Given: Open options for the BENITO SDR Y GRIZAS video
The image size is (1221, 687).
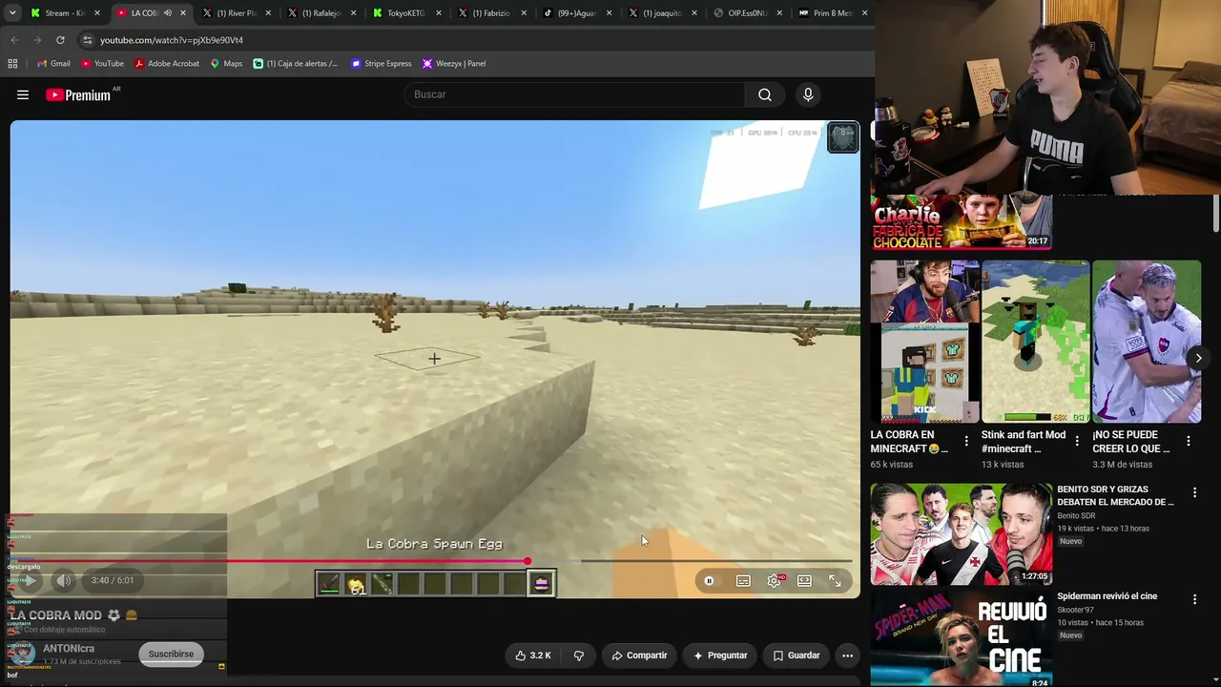Looking at the screenshot, I should tap(1194, 493).
